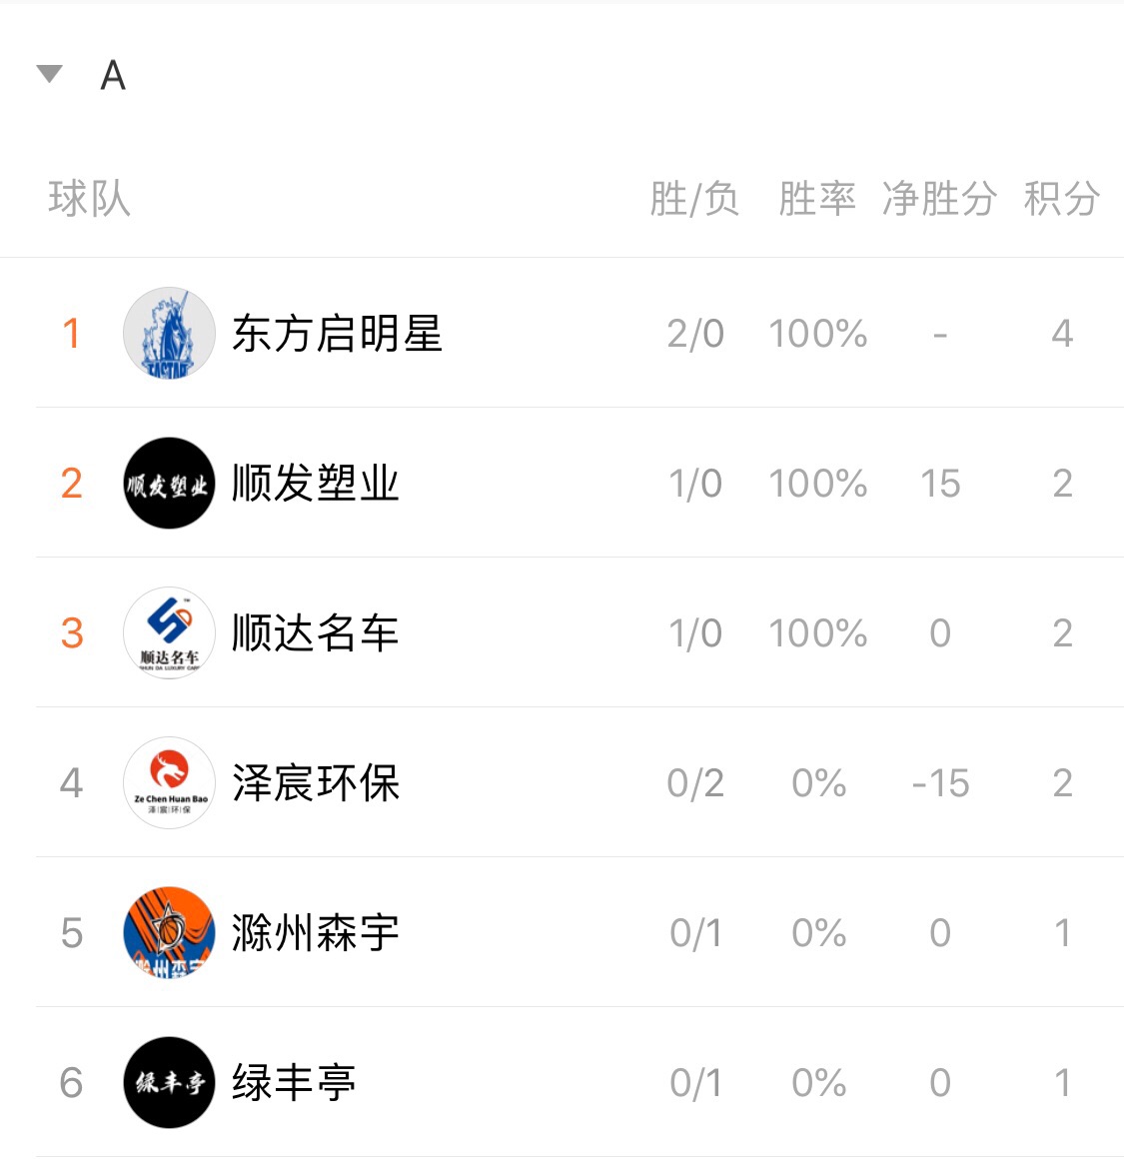Image resolution: width=1124 pixels, height=1172 pixels.
Task: Click the group A label
Action: coord(113,75)
